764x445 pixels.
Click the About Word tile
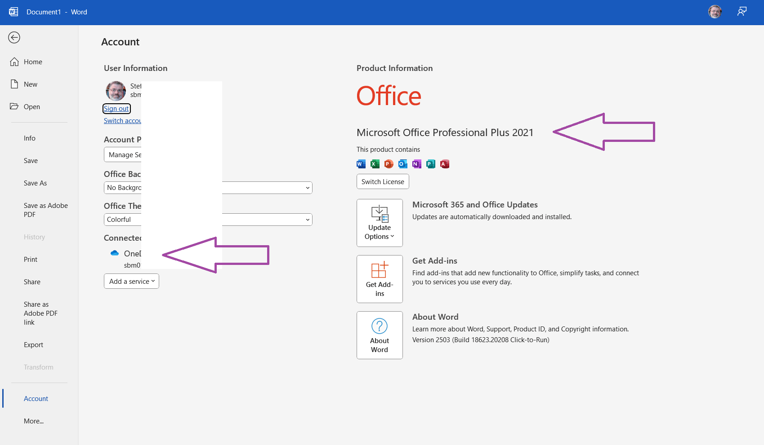point(380,335)
